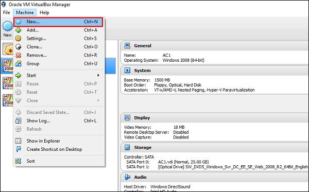This screenshot has height=192, width=309.
Task: Select the second Windows 2008 VM thumbnail
Action: tap(8, 83)
